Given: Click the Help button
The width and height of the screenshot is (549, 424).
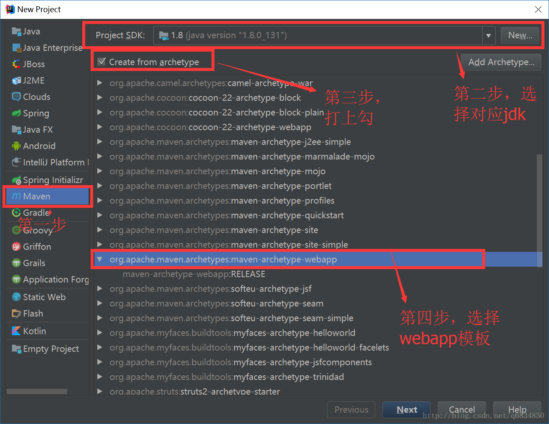Looking at the screenshot, I should pyautogui.click(x=517, y=410).
